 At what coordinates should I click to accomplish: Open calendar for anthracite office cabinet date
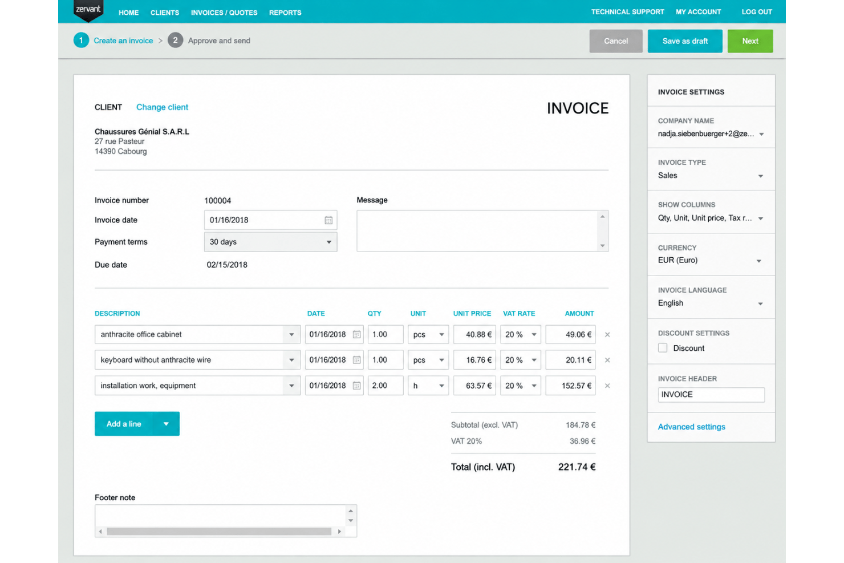point(356,335)
